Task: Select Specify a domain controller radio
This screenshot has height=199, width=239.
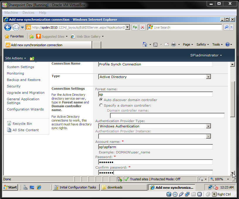Action: click(x=101, y=105)
